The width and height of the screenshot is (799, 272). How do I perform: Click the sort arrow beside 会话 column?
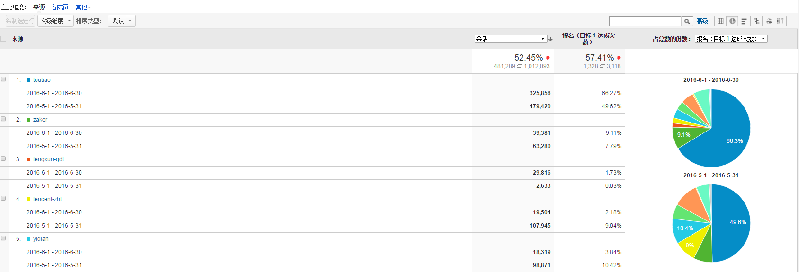coord(550,39)
